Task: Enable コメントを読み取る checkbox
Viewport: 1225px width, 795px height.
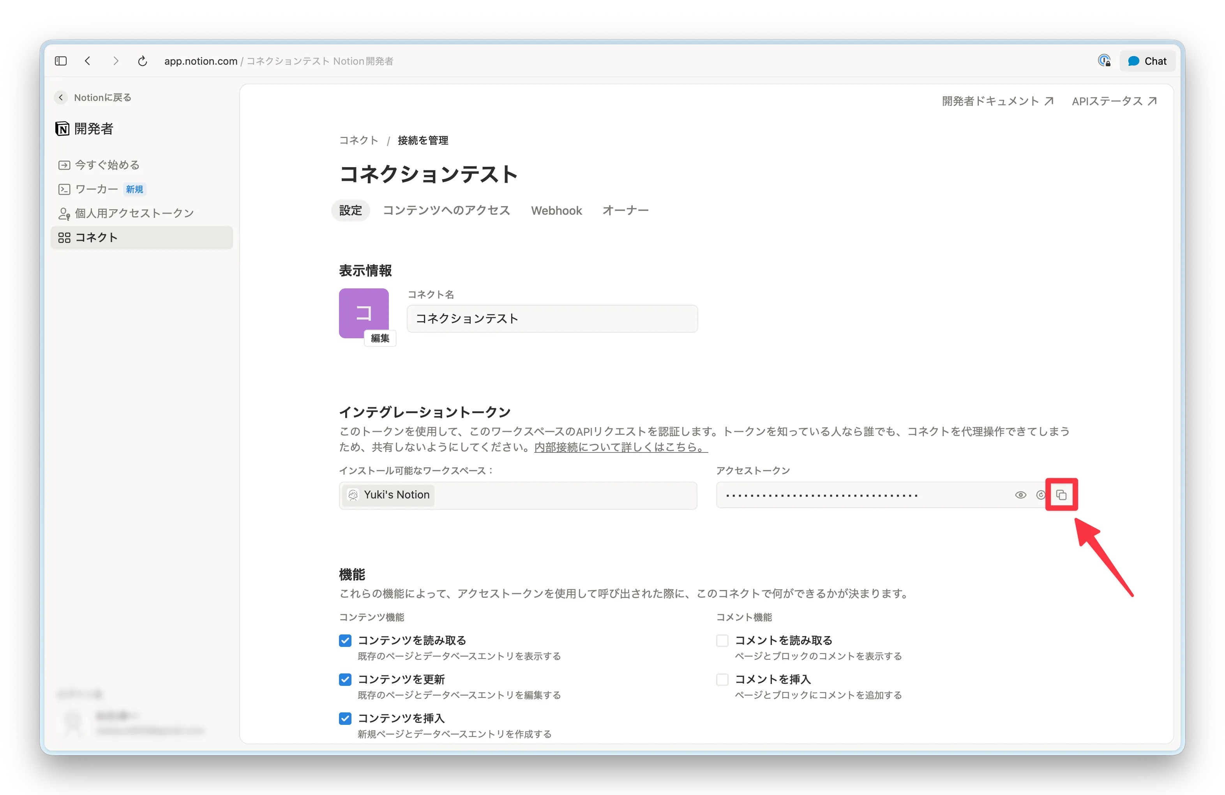Action: [x=722, y=640]
